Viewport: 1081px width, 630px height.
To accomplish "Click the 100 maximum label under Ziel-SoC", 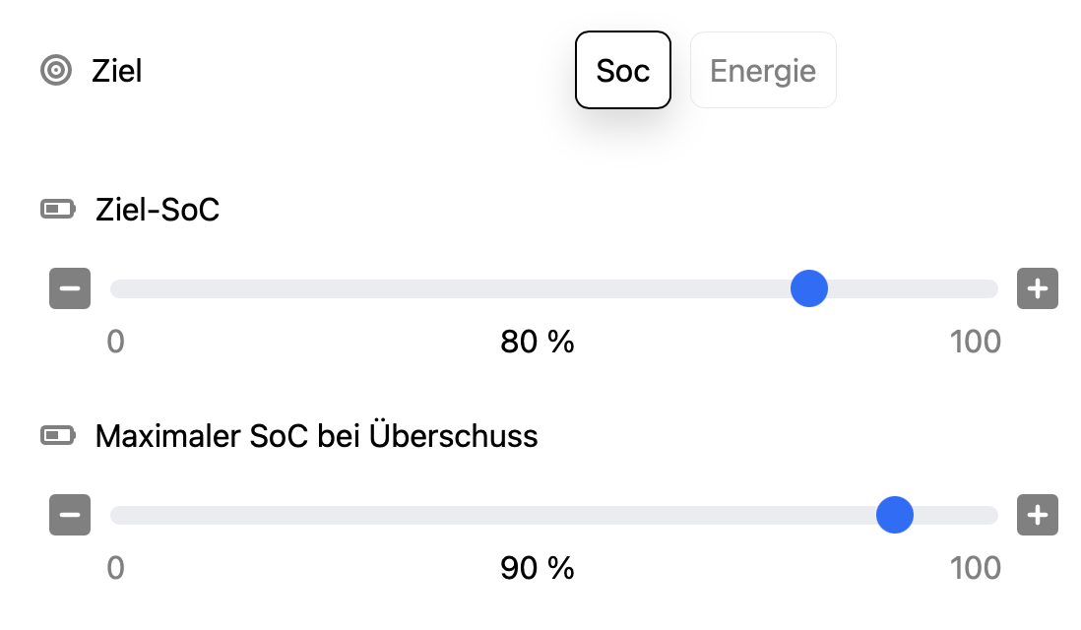I will (x=975, y=343).
